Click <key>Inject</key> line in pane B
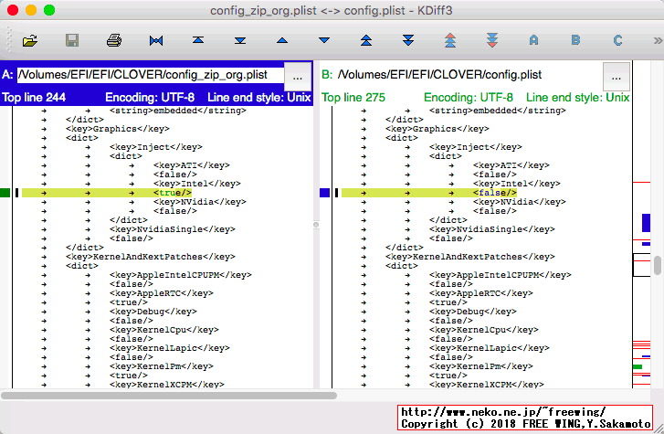Image resolution: width=664 pixels, height=434 pixels. coord(476,147)
